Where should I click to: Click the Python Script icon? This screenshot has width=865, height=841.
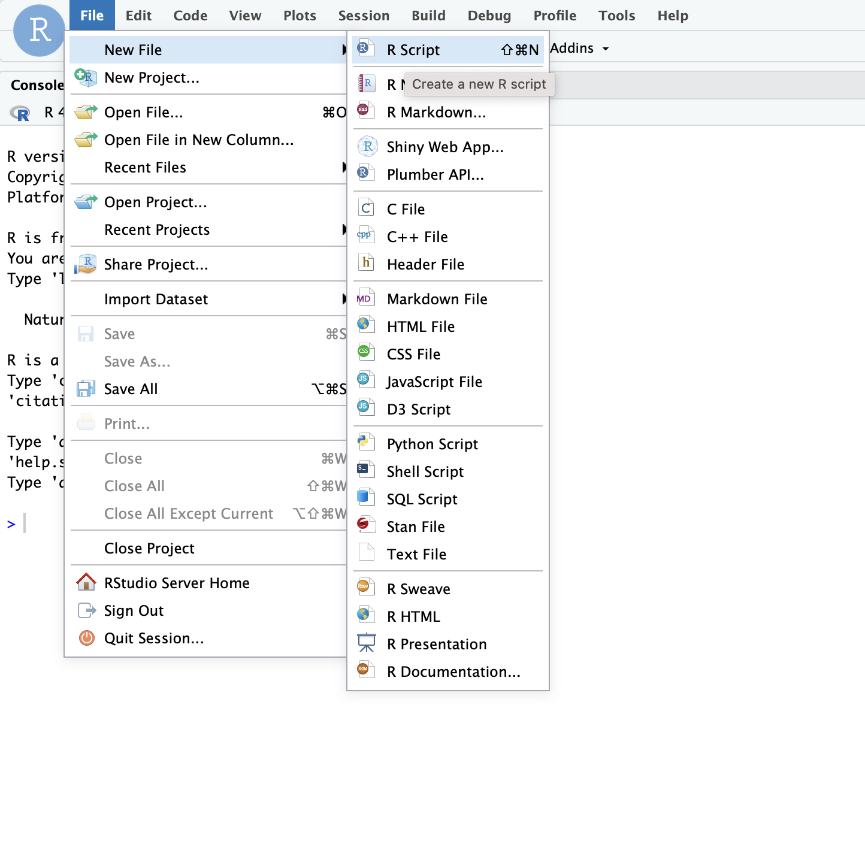[x=366, y=443]
